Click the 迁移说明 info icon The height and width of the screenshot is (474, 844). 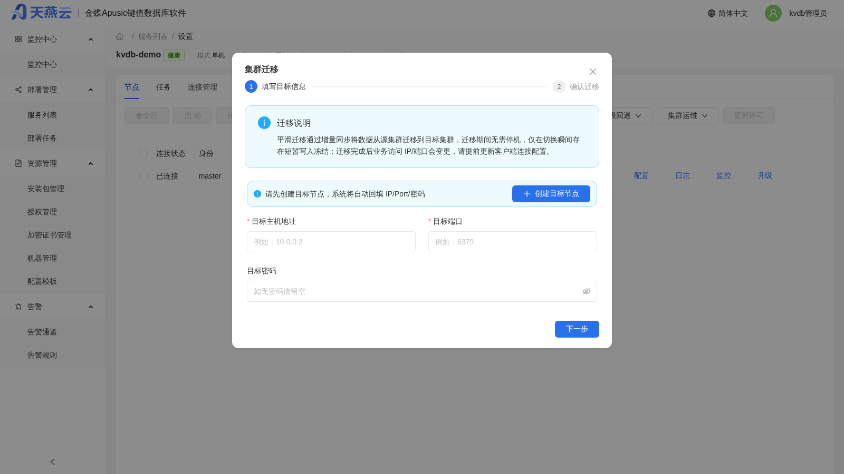264,123
